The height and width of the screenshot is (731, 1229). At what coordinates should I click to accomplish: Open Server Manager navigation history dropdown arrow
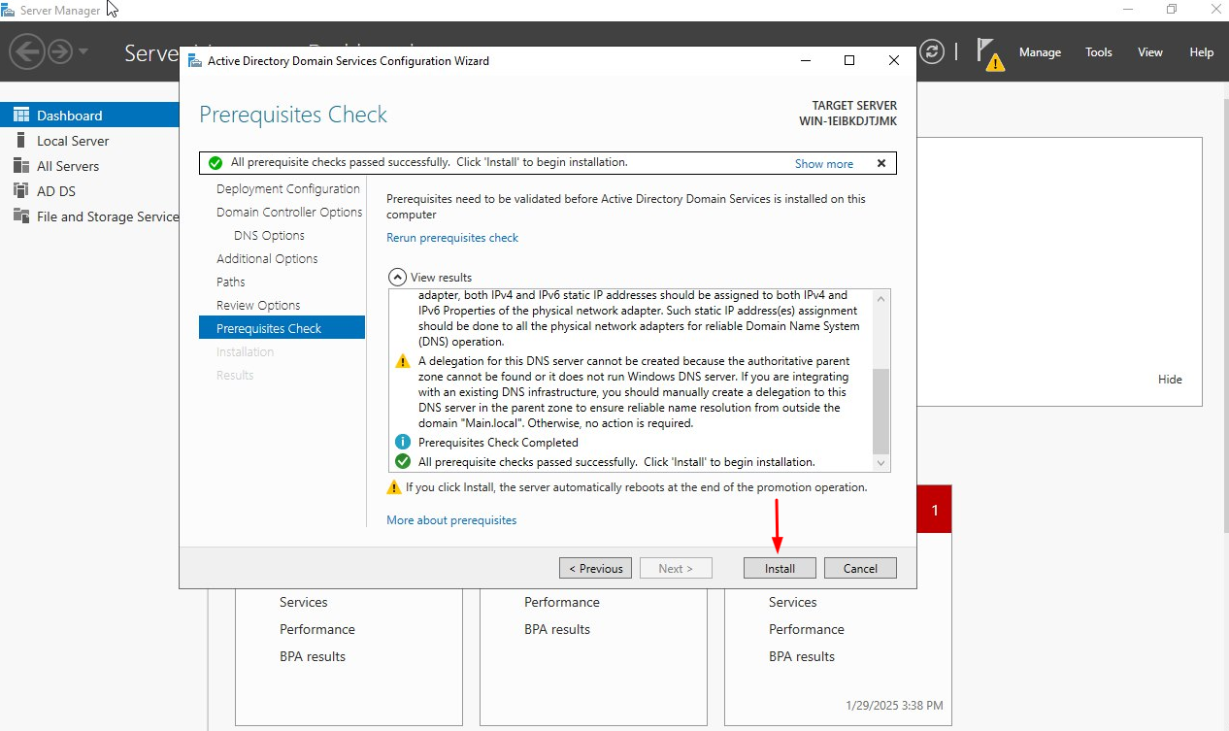tap(83, 51)
